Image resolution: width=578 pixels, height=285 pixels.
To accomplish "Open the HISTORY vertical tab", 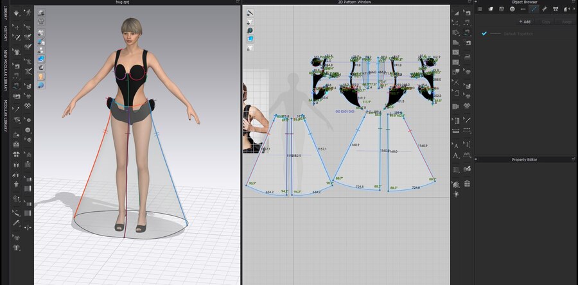I will click(x=5, y=33).
